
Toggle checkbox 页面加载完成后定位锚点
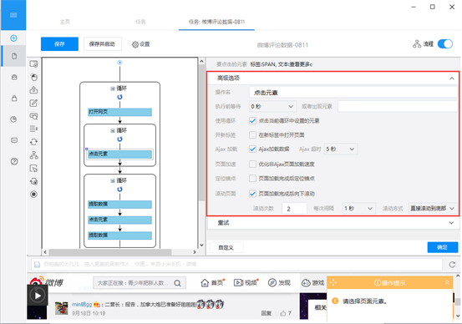point(252,179)
